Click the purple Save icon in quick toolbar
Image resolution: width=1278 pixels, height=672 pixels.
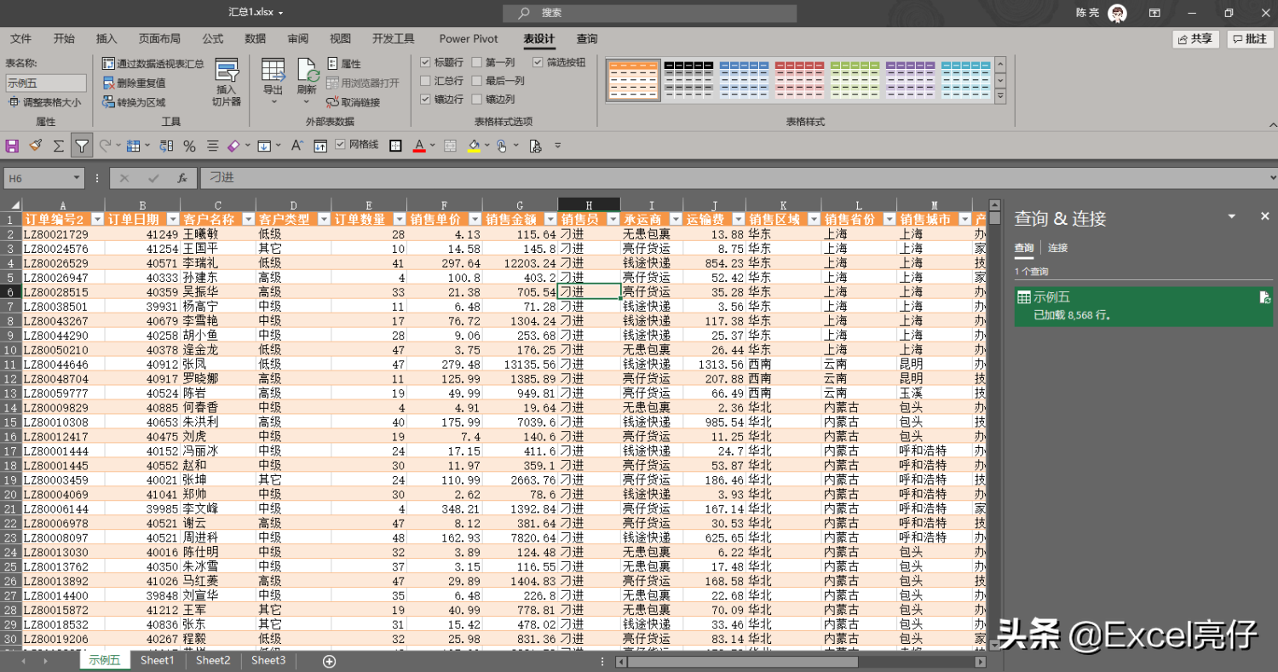(12, 146)
